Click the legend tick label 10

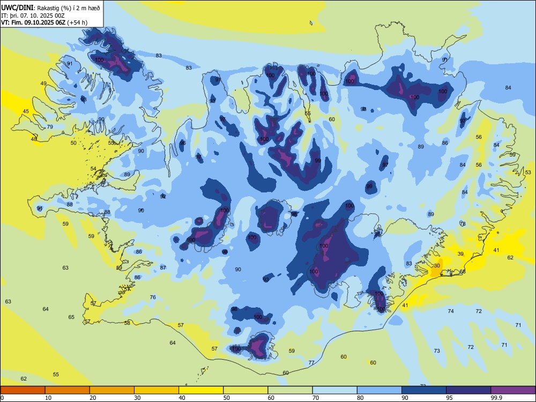point(48,398)
